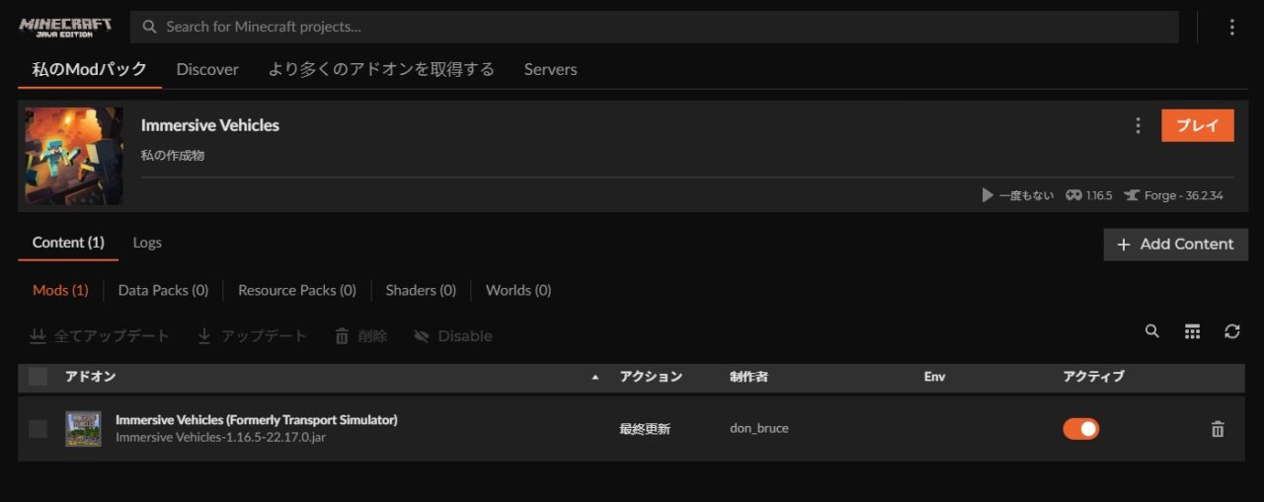Click the 全てアップデート button

click(x=100, y=336)
